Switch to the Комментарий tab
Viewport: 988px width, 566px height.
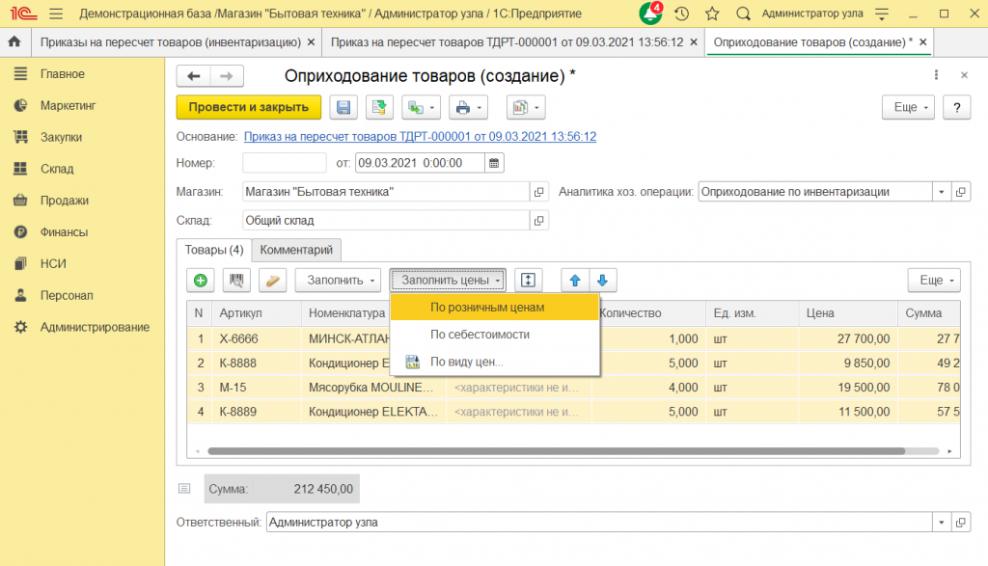(x=296, y=250)
